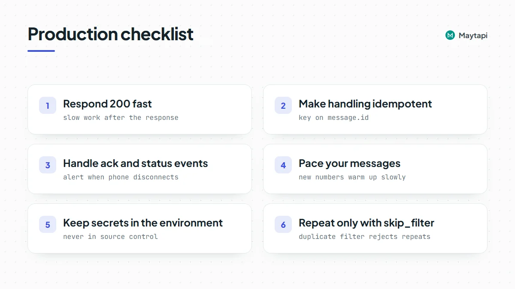Select 'new numbers warm up slowly' text
Viewport: 515px width, 289px height.
[x=352, y=177]
